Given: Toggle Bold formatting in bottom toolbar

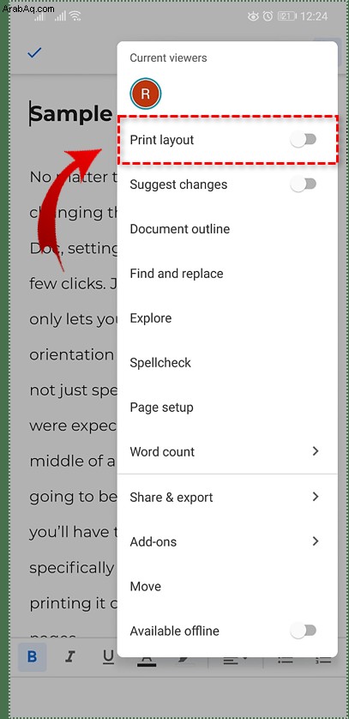Looking at the screenshot, I should pyautogui.click(x=32, y=656).
